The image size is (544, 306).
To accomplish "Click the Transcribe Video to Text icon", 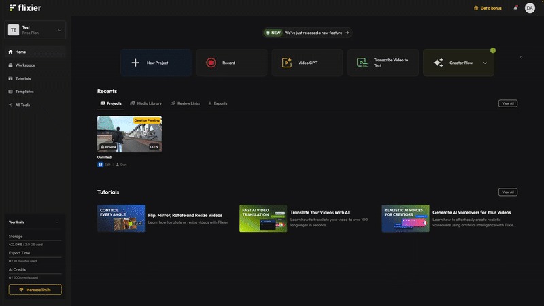I will [x=362, y=63].
